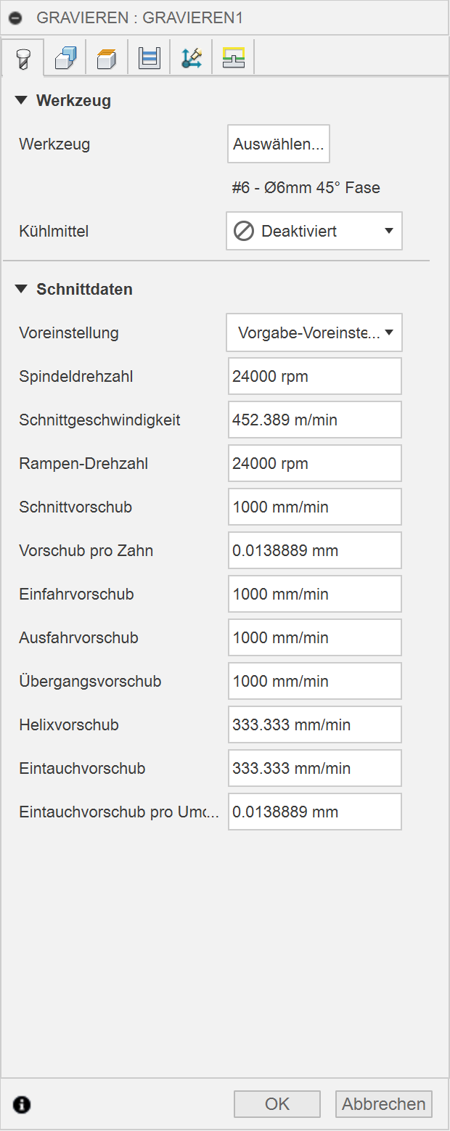Click the Spindeldrehzahl input field
This screenshot has width=450, height=1131.
pos(314,376)
